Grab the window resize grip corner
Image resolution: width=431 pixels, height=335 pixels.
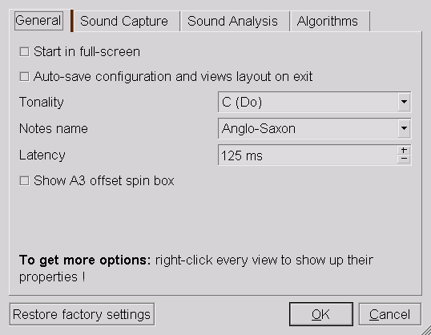[x=426, y=330]
